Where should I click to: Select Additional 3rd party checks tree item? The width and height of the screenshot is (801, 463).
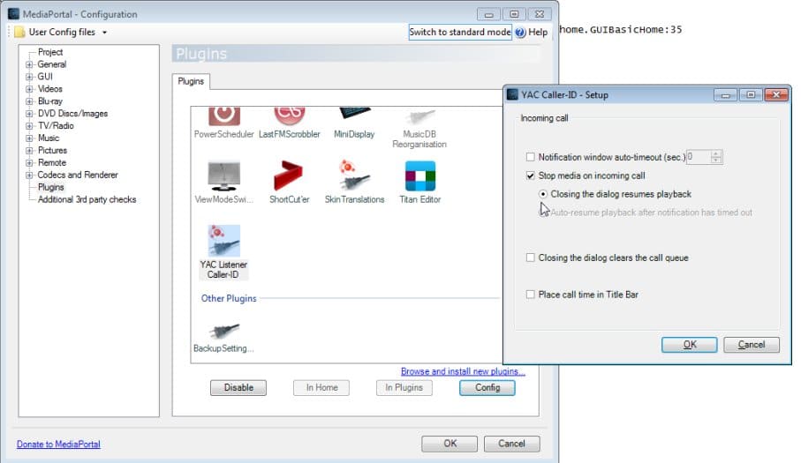click(87, 199)
